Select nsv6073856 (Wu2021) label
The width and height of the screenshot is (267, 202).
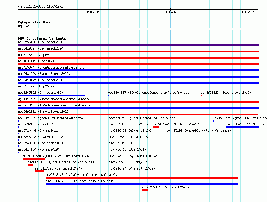[x=125, y=143]
